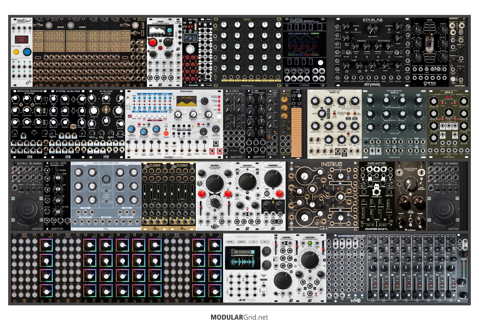Click the big white encoder on MIDI Thing V2
This screenshot has width=479, height=323.
click(190, 49)
